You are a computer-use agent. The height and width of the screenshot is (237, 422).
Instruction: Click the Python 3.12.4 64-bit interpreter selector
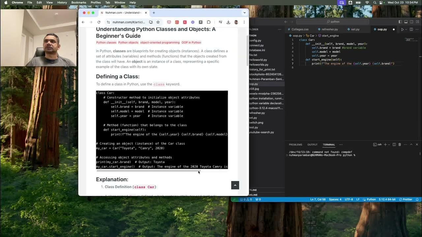(x=387, y=199)
